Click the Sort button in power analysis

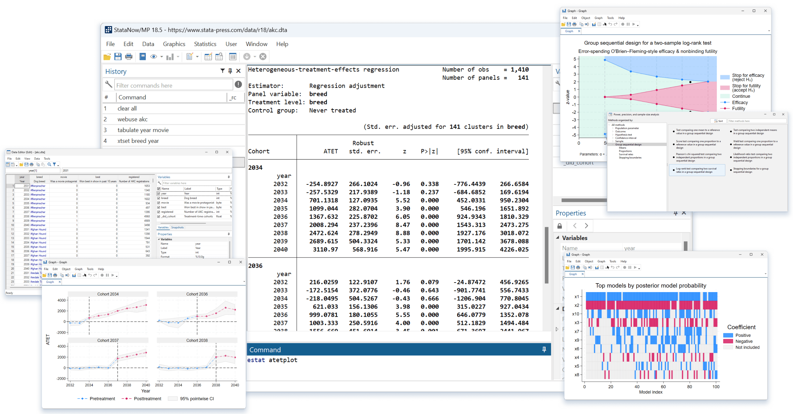(718, 121)
